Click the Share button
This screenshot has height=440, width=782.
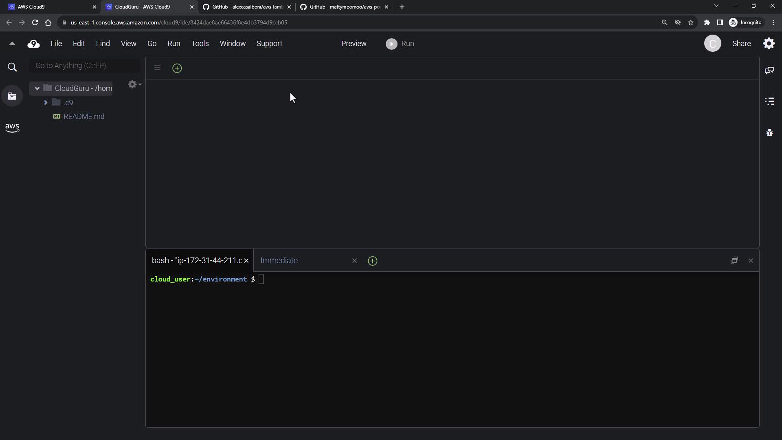[741, 44]
